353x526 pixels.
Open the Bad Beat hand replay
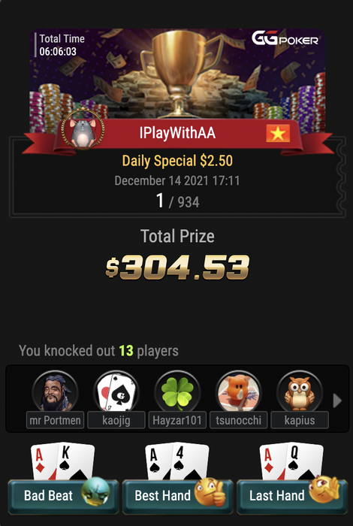[x=63, y=497]
